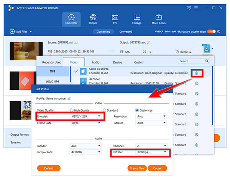Expand output format arrow beside AAC icon
The height and width of the screenshot is (180, 230).
click(x=212, y=48)
